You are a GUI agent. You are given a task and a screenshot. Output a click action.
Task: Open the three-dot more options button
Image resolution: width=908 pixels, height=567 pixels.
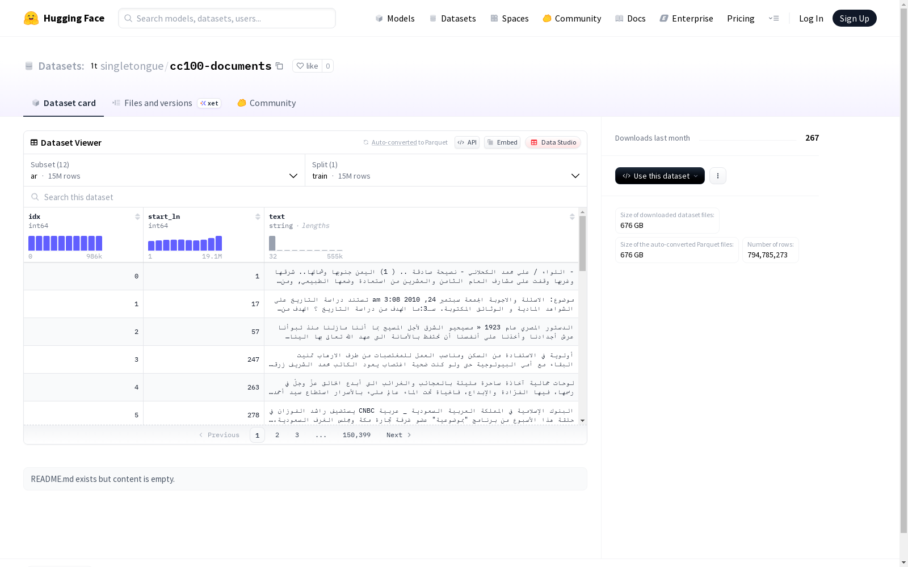click(x=718, y=176)
